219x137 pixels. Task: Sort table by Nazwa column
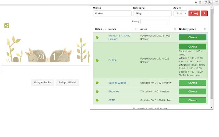pyautogui.click(x=136, y=29)
